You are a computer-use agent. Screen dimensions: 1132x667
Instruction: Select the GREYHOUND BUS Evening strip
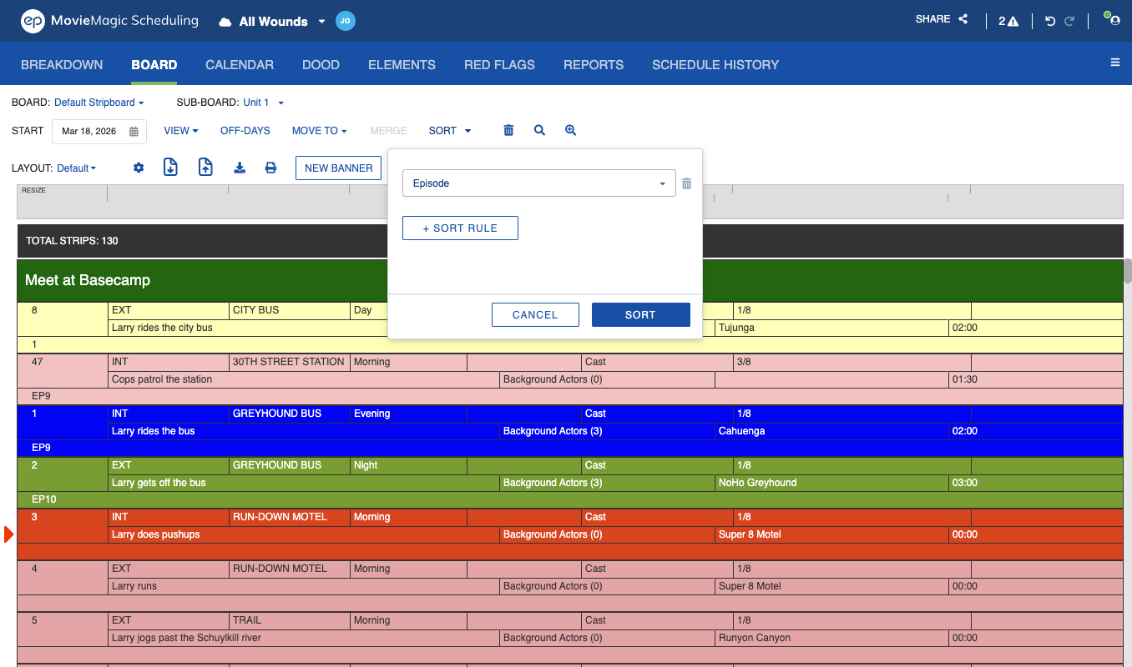(x=570, y=431)
